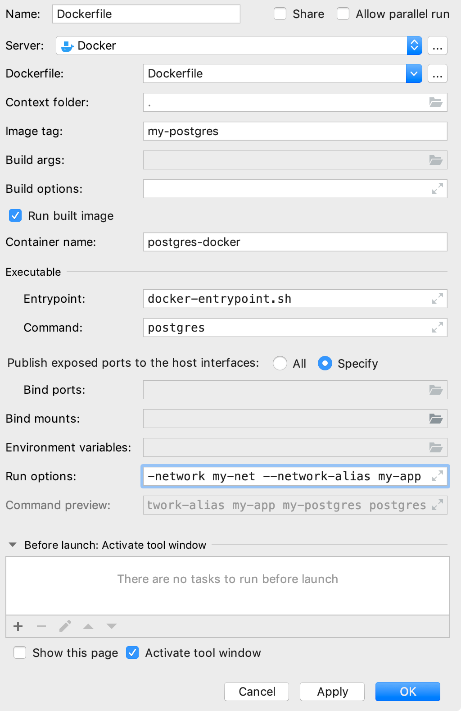The width and height of the screenshot is (461, 711).
Task: Remove before launch task minus icon
Action: pos(41,626)
